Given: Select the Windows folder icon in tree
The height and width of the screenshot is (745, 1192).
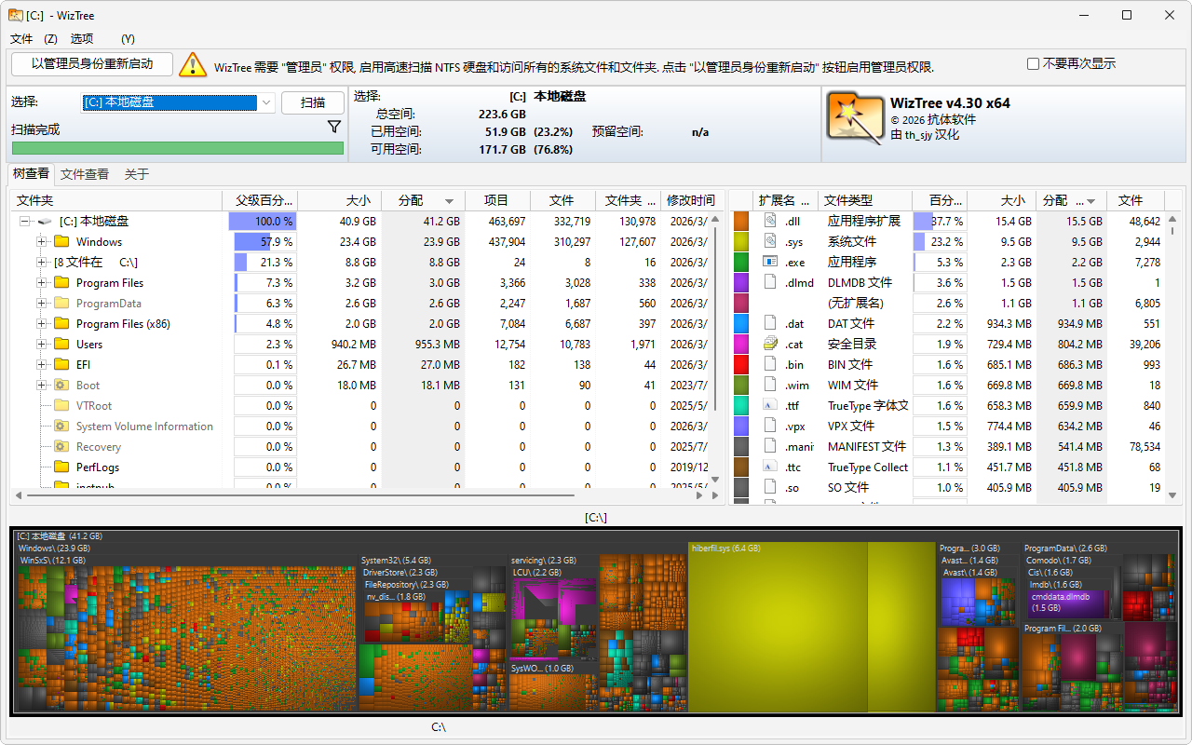Looking at the screenshot, I should (62, 242).
